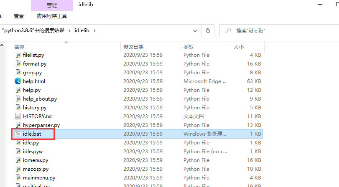Select the mainmenu.py file name
The height and width of the screenshot is (187, 339).
coord(39,178)
